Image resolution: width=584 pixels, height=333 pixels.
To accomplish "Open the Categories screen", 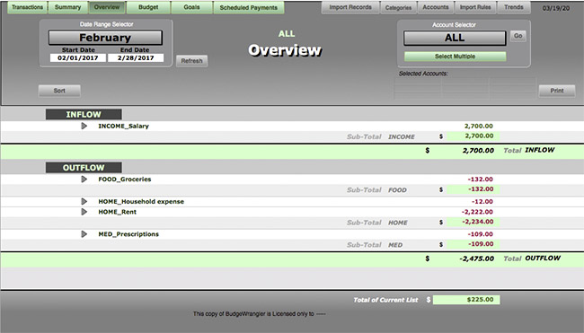I will 399,7.
